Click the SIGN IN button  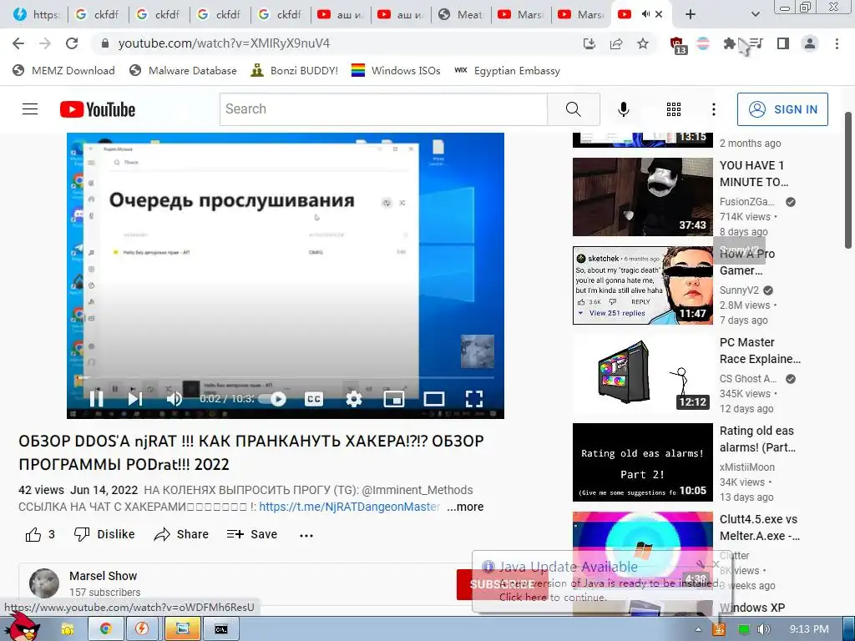pos(782,109)
